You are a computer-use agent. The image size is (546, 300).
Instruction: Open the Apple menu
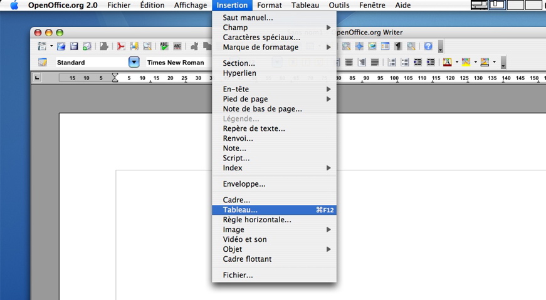coord(14,5)
